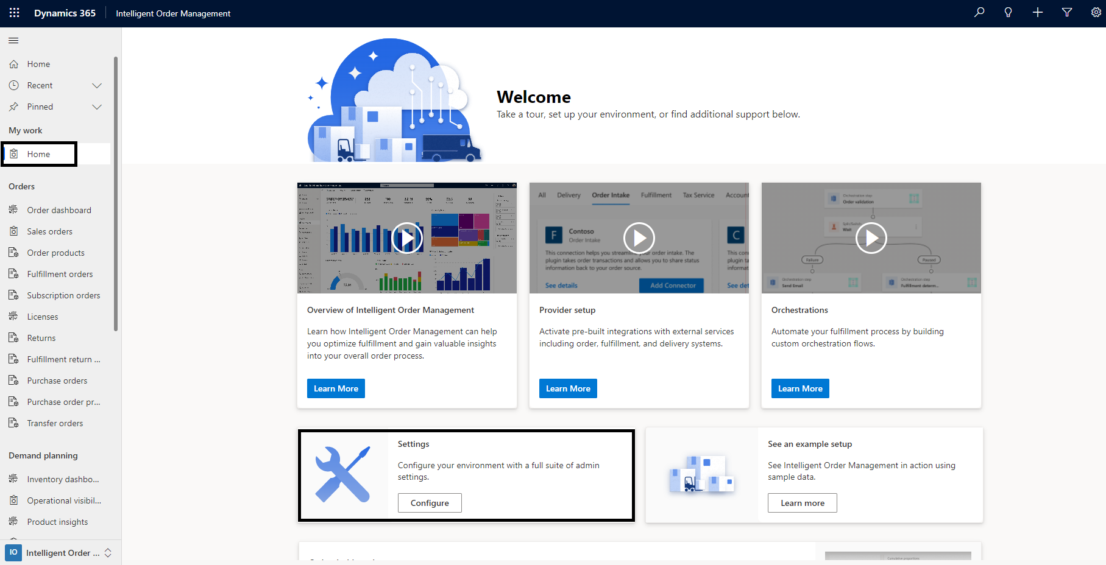Screen dimensions: 1106x565
Task: Click Learn More on the Orchestrations card
Action: [800, 388]
